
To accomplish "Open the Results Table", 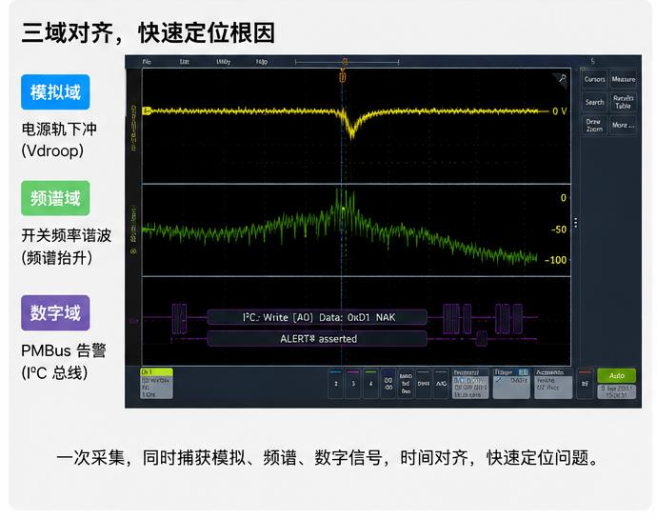I will pyautogui.click(x=623, y=102).
